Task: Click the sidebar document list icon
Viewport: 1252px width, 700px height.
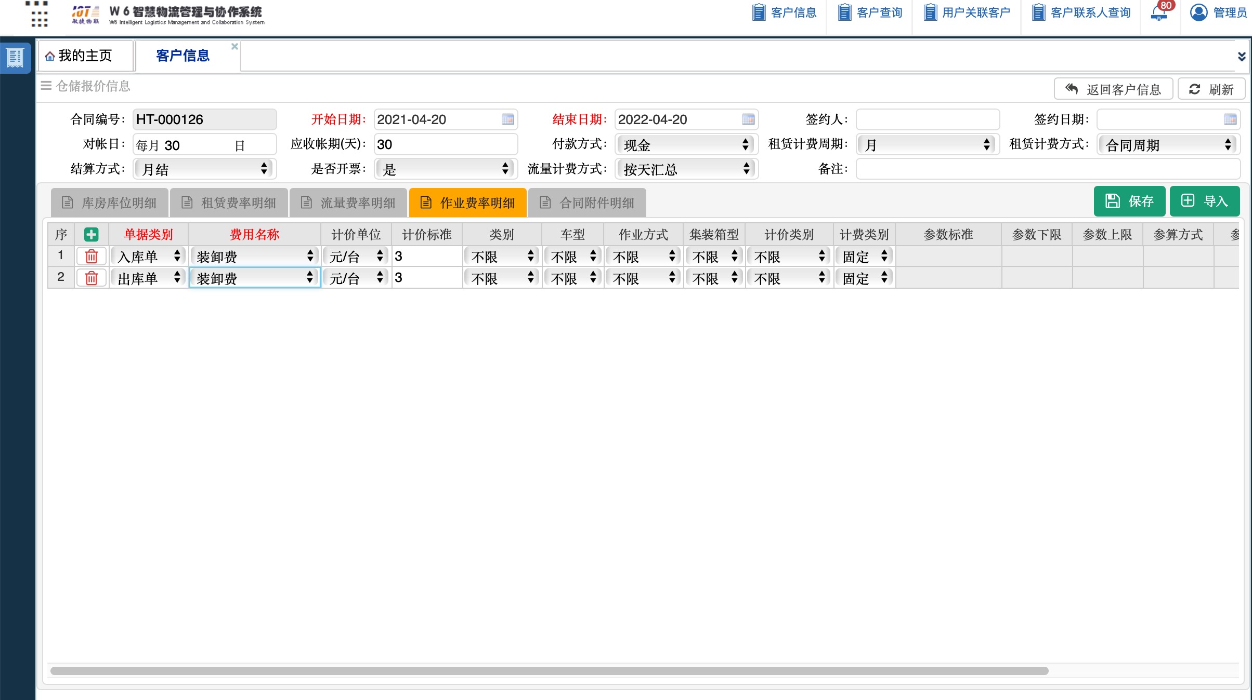Action: (x=16, y=58)
